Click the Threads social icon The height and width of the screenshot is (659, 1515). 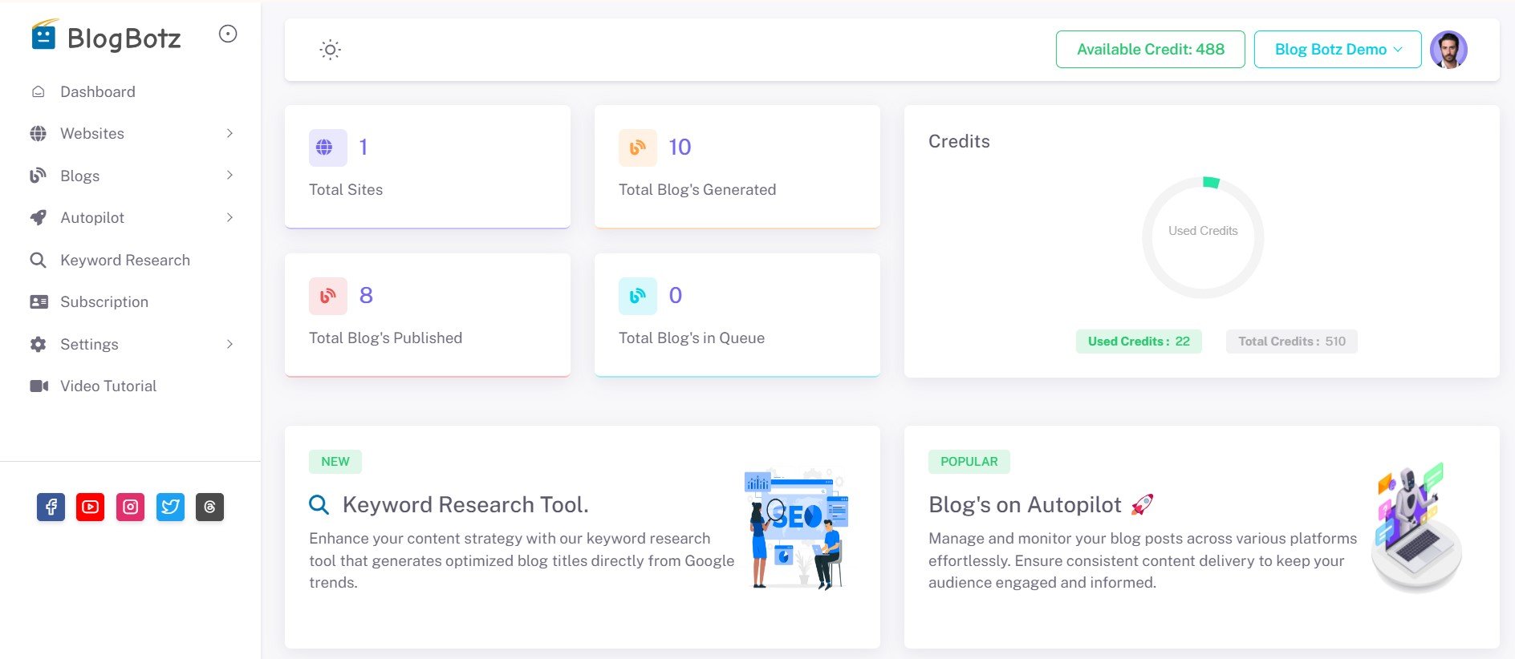tap(209, 507)
